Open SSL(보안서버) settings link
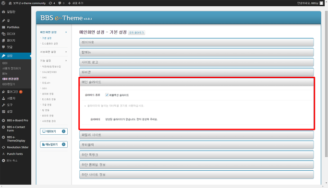The height and width of the screenshot is (188, 328). coord(49,72)
